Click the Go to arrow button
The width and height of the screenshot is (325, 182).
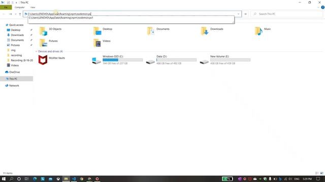tap(245, 14)
